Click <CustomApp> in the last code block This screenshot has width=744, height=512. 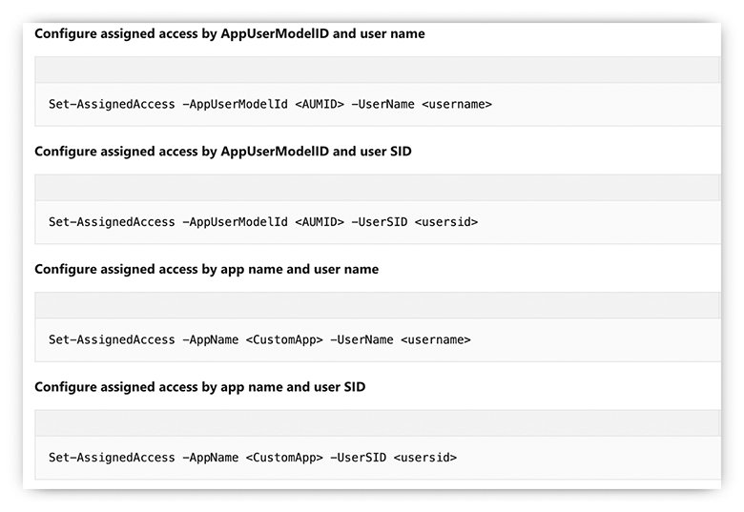284,458
